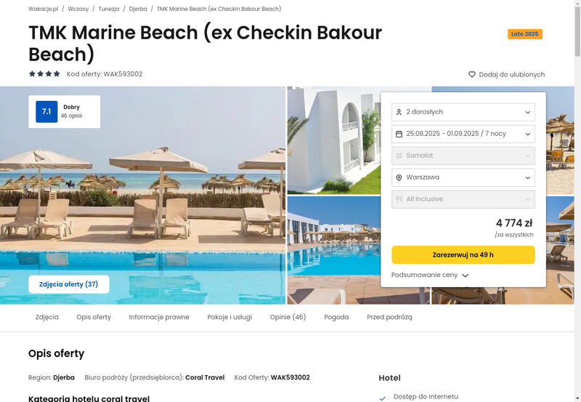
Task: Click the calendar icon in date field
Action: [399, 134]
